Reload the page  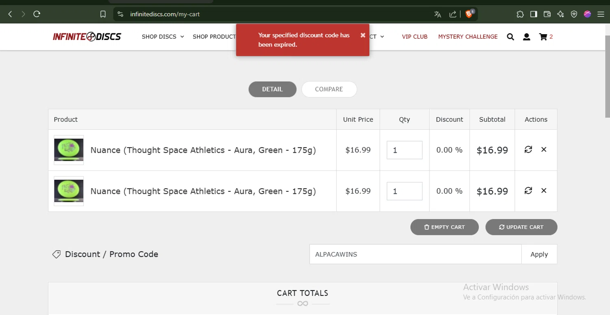[x=37, y=14]
